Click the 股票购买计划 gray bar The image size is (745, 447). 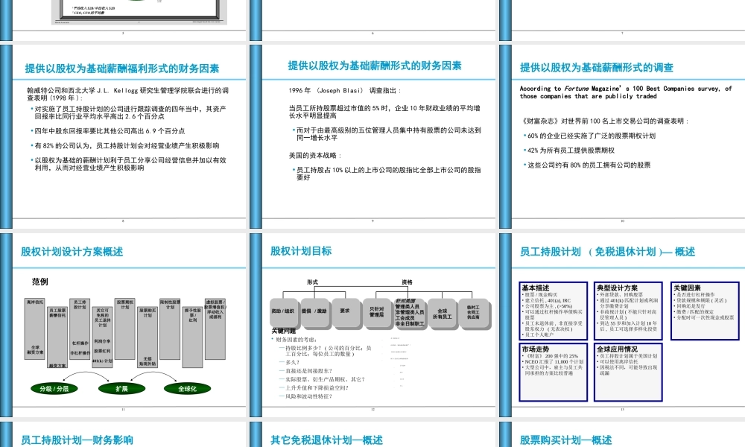[x=148, y=337]
